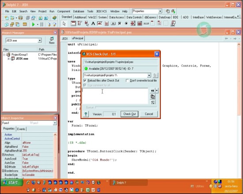Click the Set debug desktop icon
This screenshot has height=194, width=243.
coord(173,11)
